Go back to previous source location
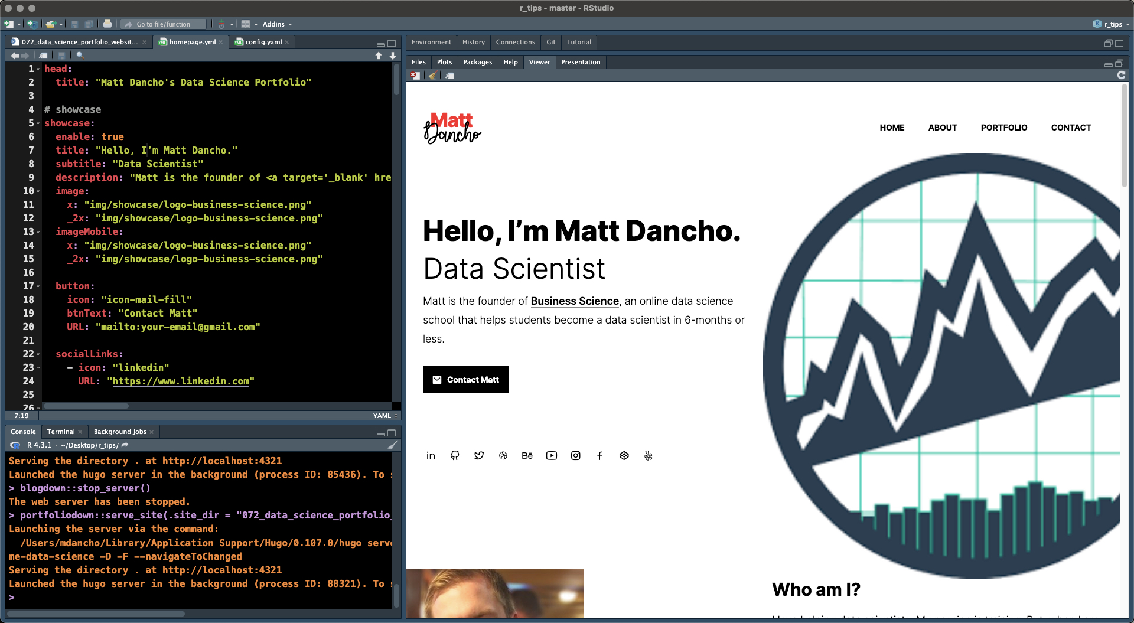 pos(15,56)
